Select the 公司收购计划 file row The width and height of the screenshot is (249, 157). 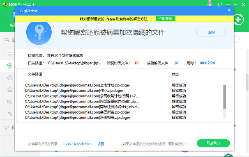[105, 96]
